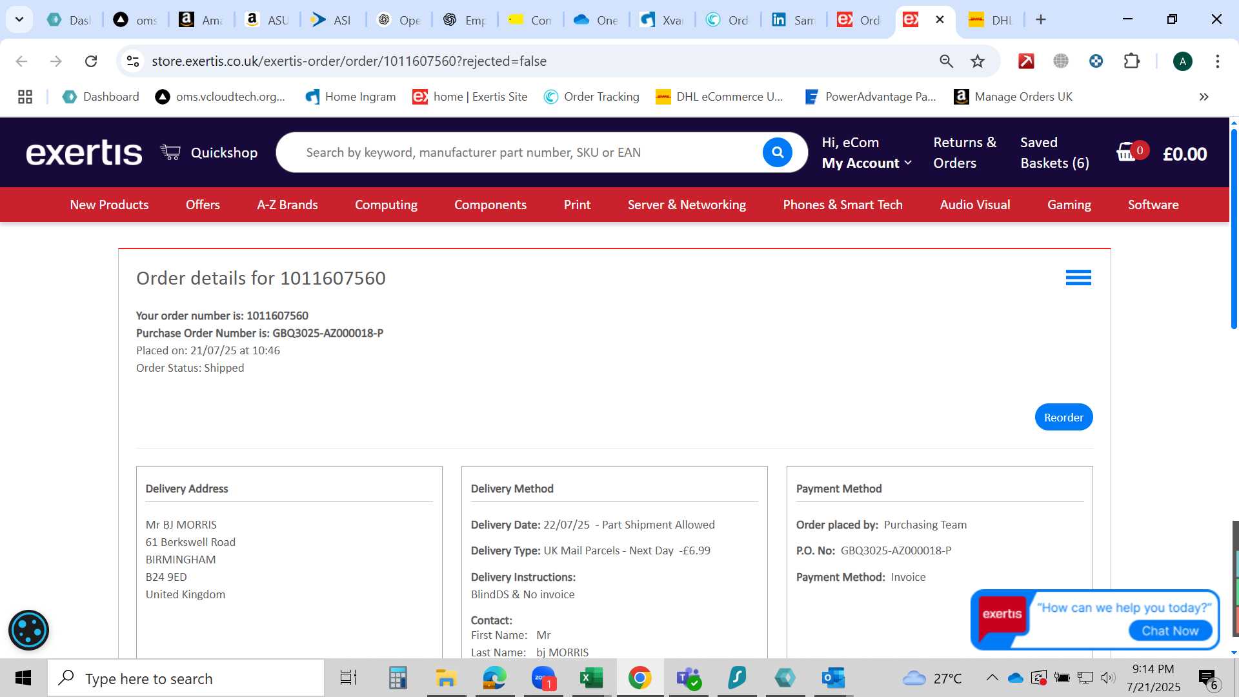
Task: Bookmark this page with the star icon
Action: point(978,61)
